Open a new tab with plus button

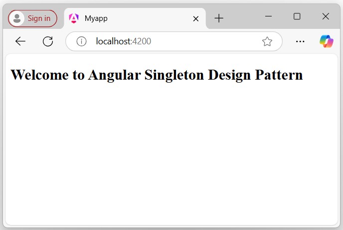pyautogui.click(x=219, y=18)
